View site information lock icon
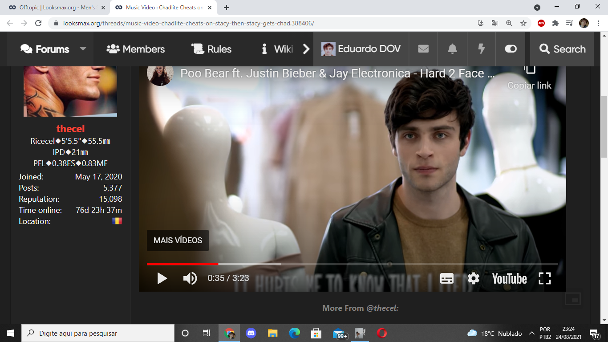This screenshot has width=608, height=342. click(x=56, y=23)
